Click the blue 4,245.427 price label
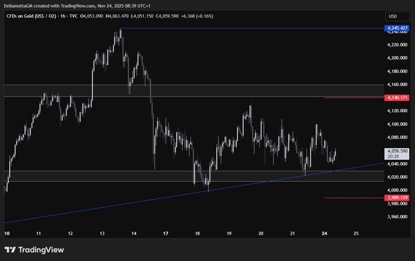This screenshot has width=415, height=261. [x=397, y=29]
